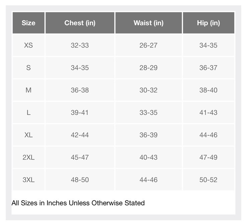Viewport: 247px width, 224px height.
Task: Click the 48-50 chest measurement cell
Action: click(x=80, y=180)
